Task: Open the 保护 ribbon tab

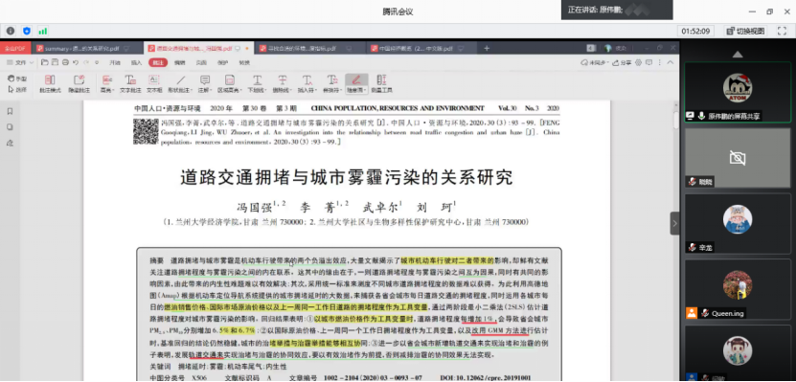Action: (x=223, y=62)
